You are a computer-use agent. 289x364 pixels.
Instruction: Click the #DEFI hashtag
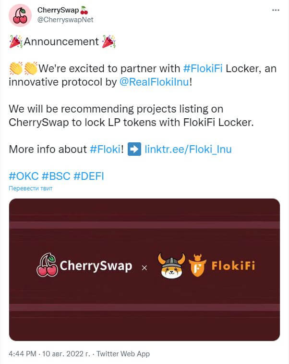coord(88,176)
